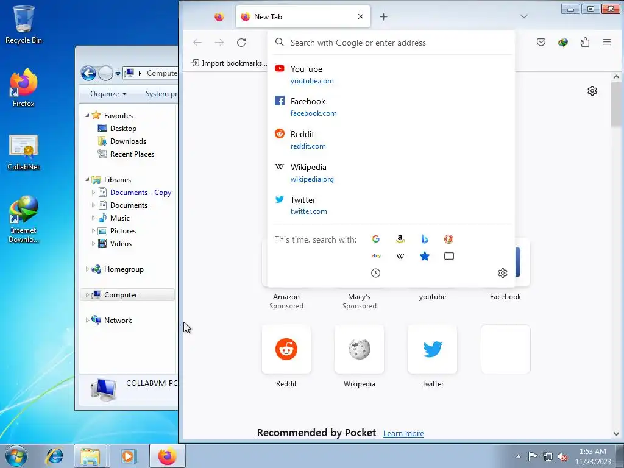Viewport: 624px width, 468px height.
Task: Select Network in navigation pane
Action: (118, 321)
